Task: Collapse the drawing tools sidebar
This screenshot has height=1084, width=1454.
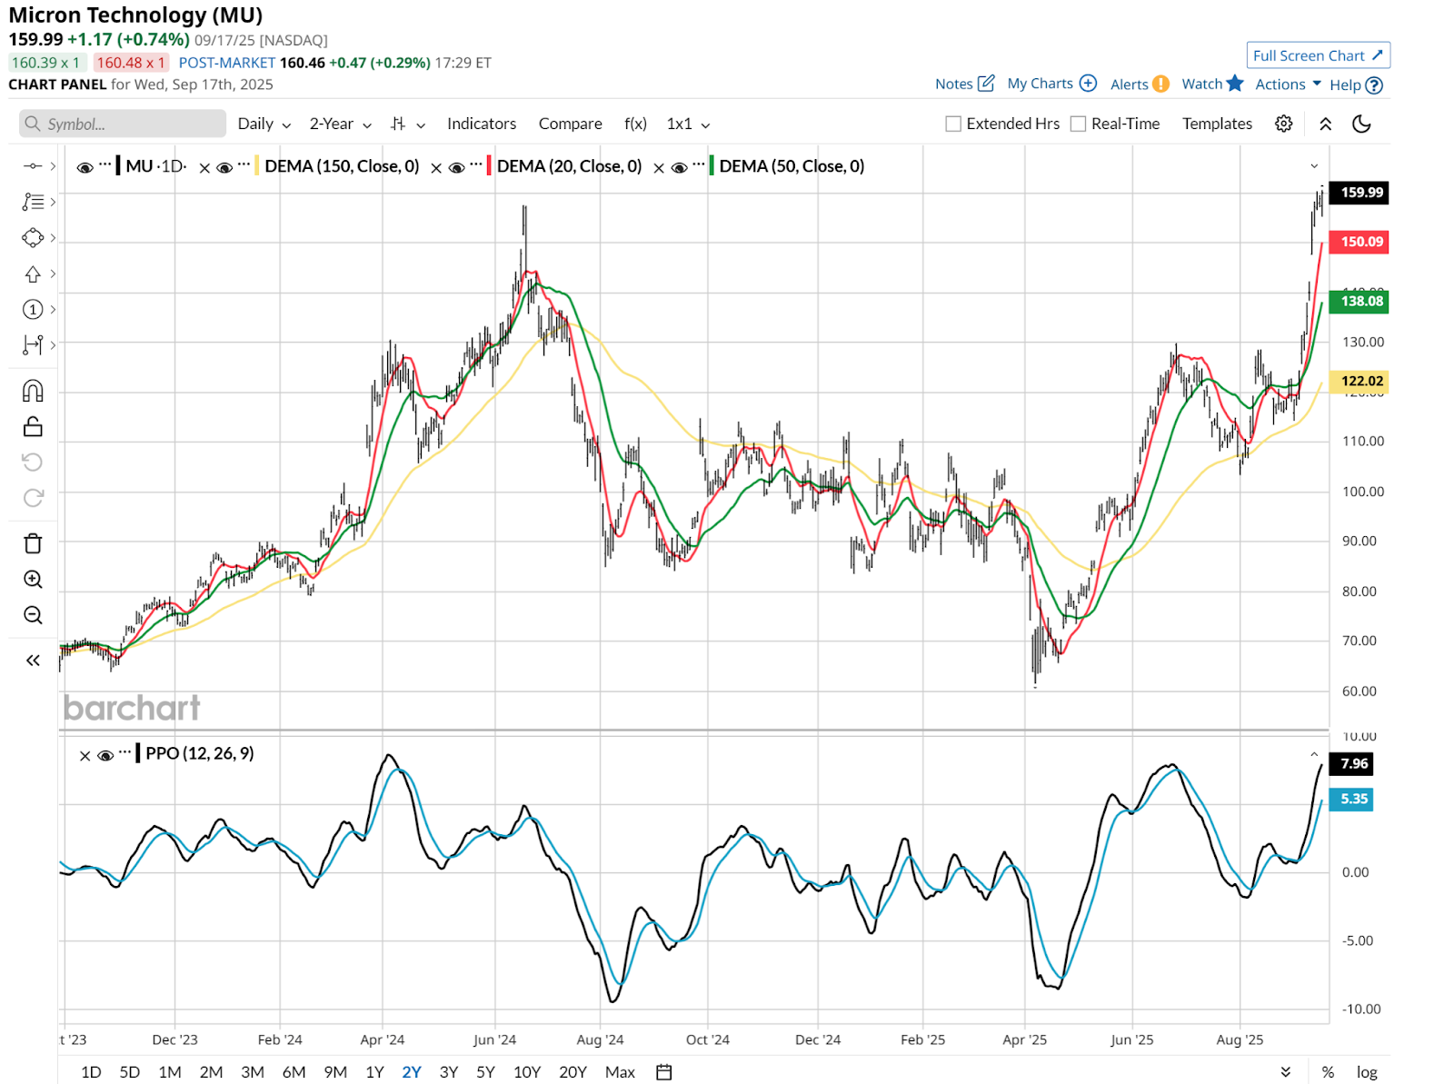Action: point(33,661)
